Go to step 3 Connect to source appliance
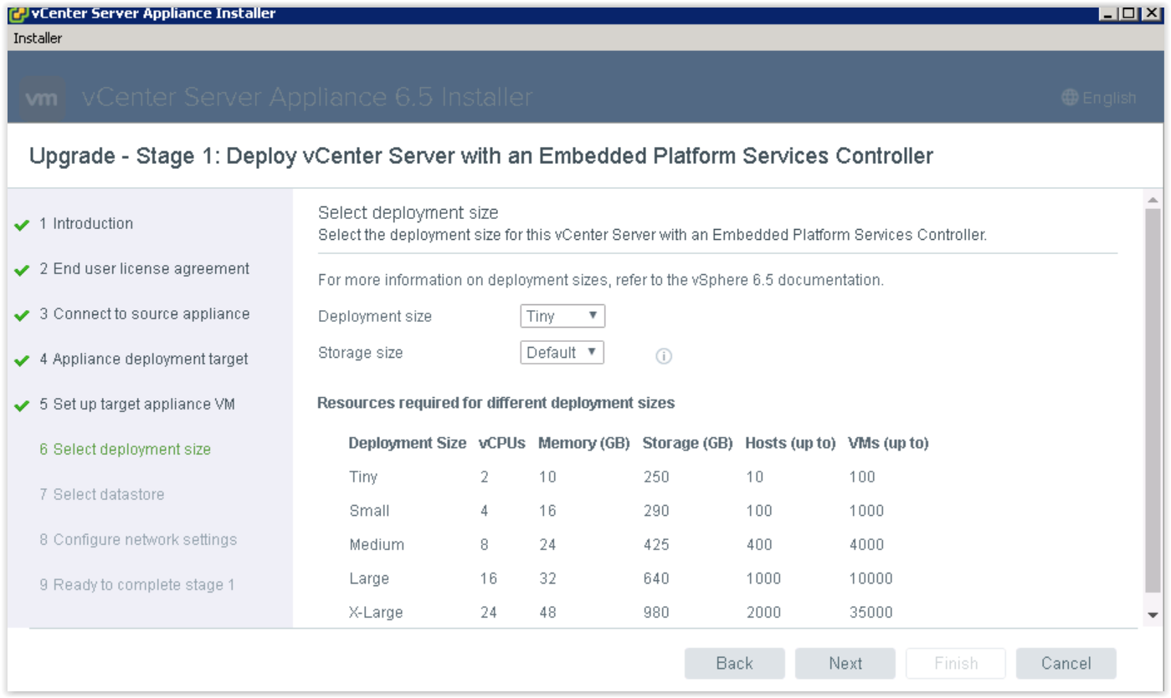 click(x=144, y=313)
